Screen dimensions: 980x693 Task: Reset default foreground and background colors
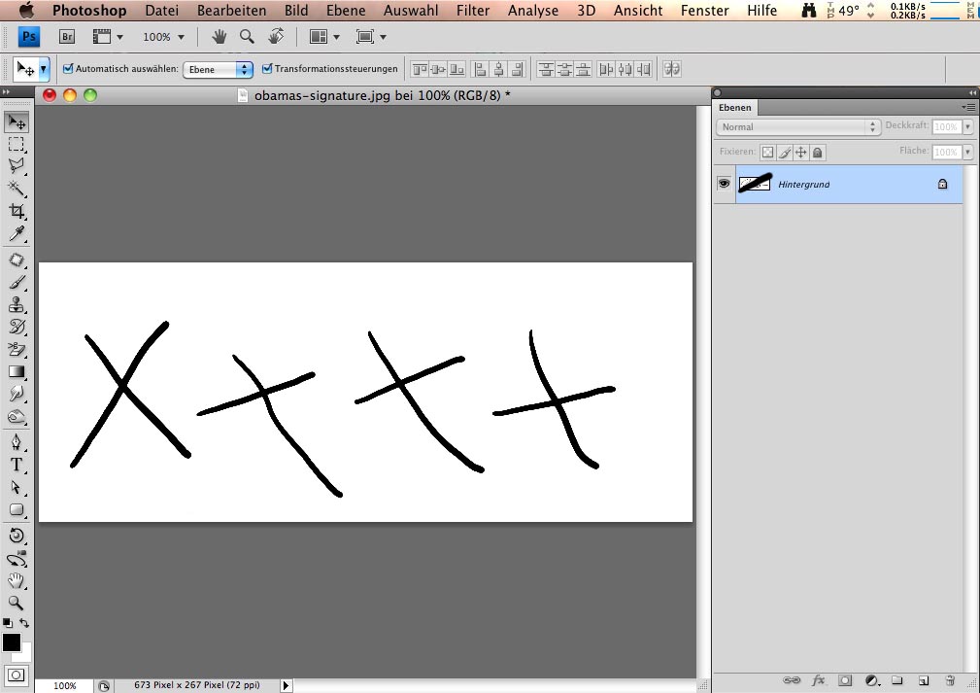(x=8, y=623)
